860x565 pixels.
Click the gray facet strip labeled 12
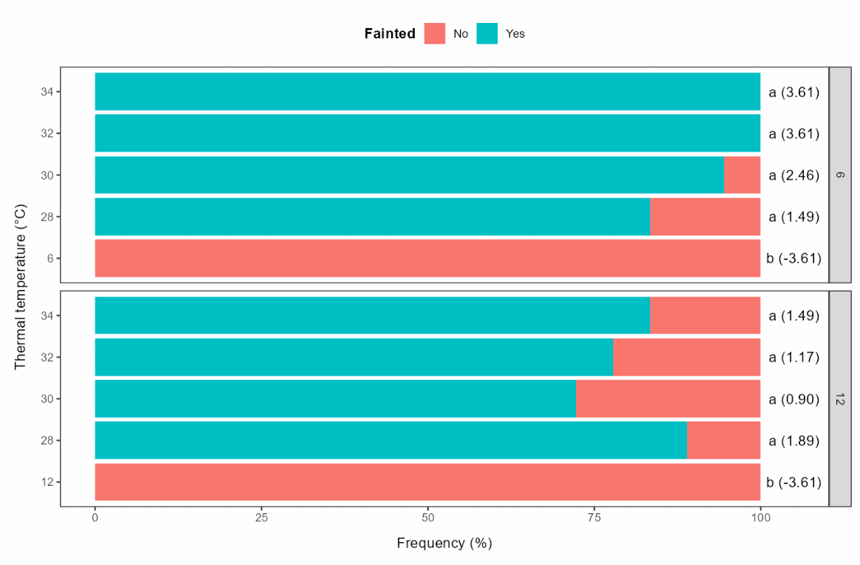840,399
